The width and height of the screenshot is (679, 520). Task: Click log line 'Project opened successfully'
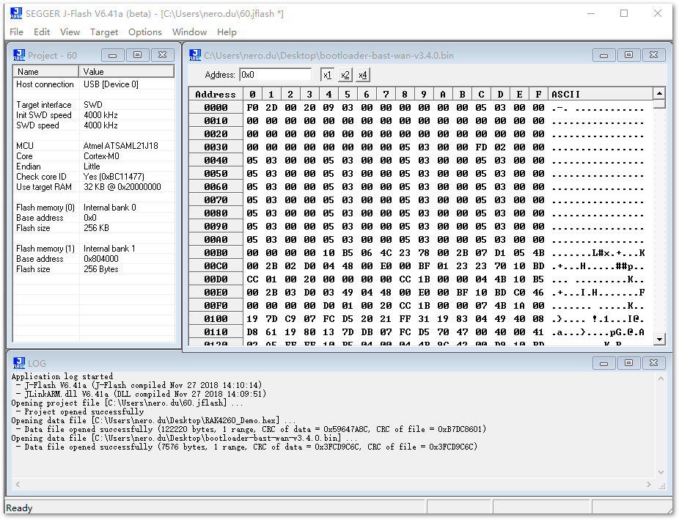tap(84, 411)
